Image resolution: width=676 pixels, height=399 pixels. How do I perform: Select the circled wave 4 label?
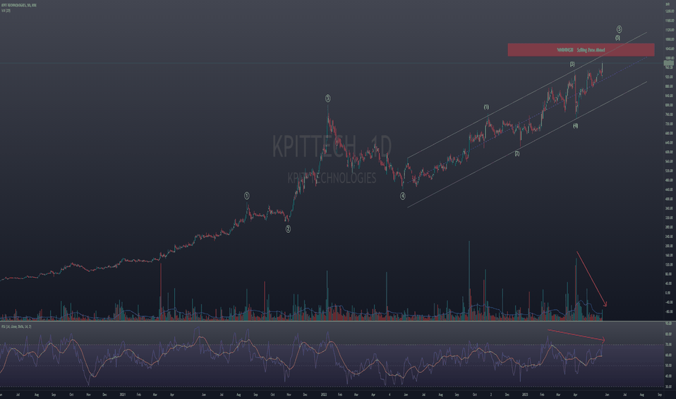click(x=403, y=196)
